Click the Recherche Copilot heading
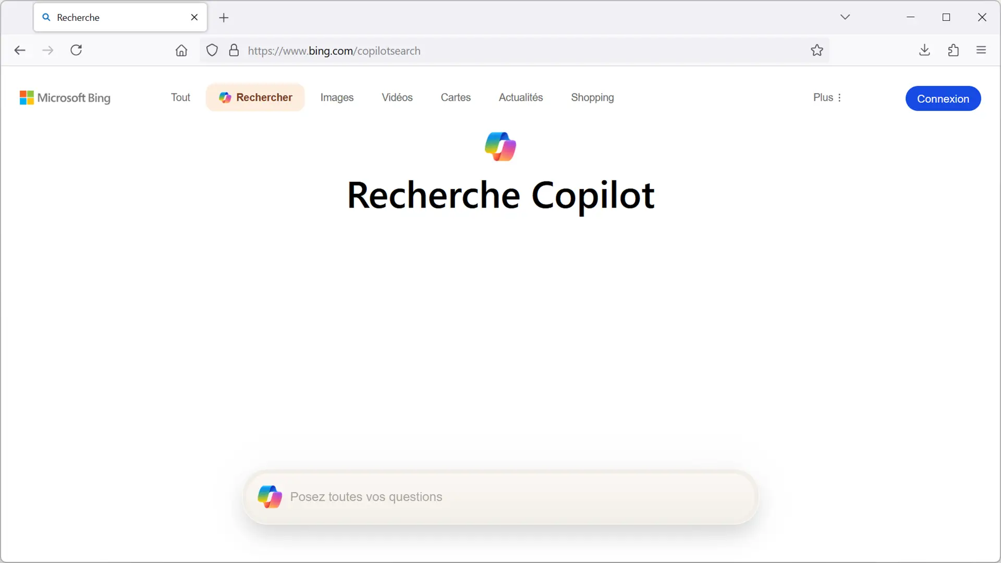The width and height of the screenshot is (1001, 563). 500,195
